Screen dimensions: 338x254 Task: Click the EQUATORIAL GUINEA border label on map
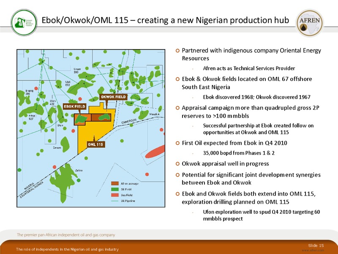coord(31,190)
